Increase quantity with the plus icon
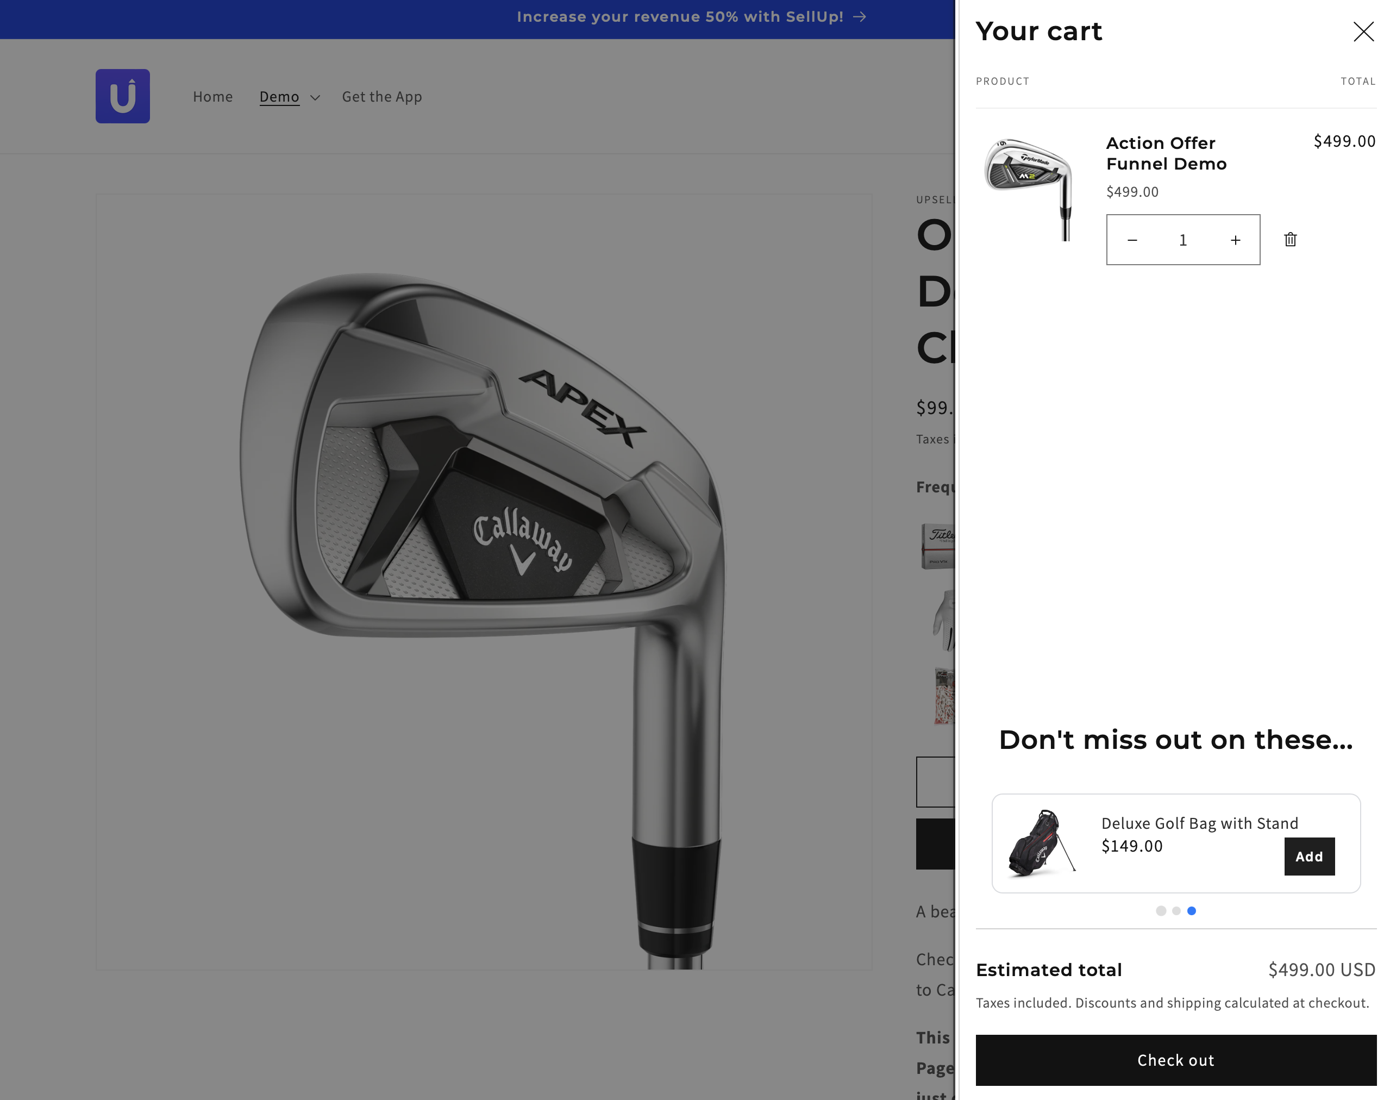This screenshot has width=1390, height=1100. (1235, 240)
